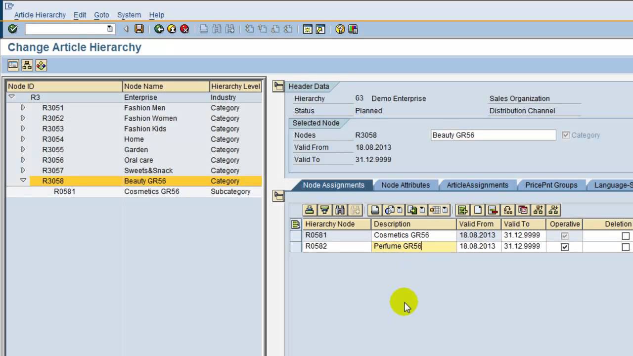633x356 pixels.
Task: Expand the R3051 Fashion Men node
Action: [x=23, y=108]
